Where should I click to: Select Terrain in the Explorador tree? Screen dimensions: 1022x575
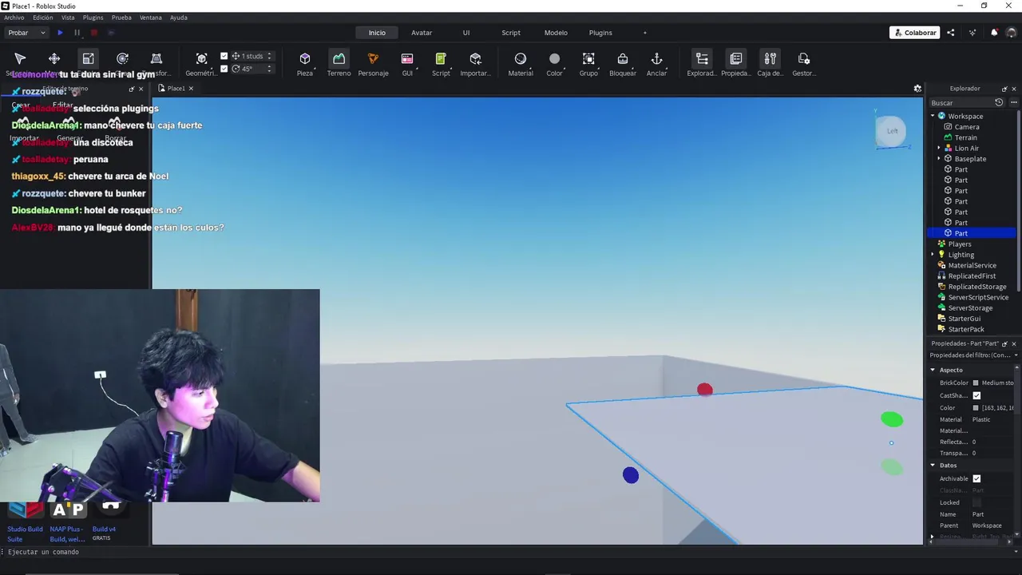[965, 137]
